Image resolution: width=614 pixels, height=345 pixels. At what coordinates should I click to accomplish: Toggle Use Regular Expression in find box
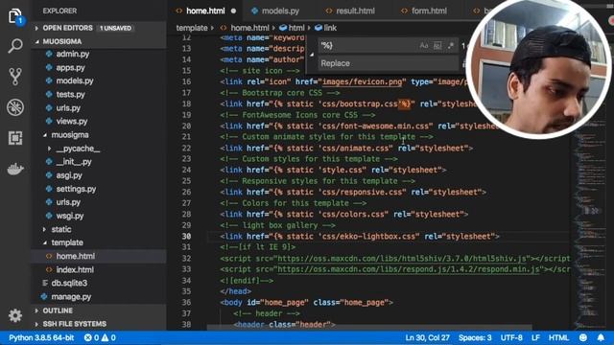[451, 45]
